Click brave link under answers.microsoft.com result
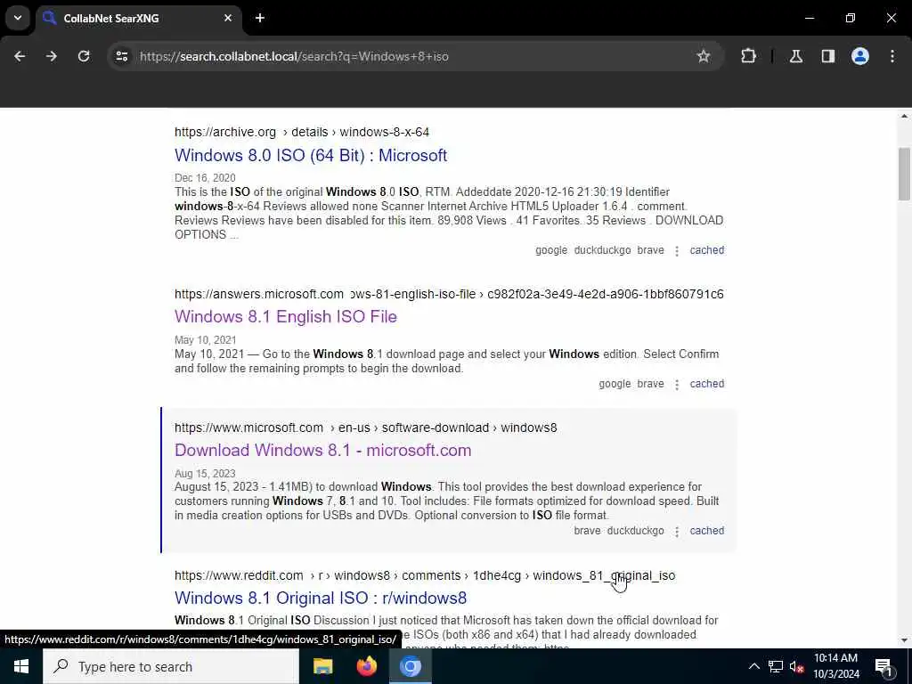This screenshot has width=912, height=684. [650, 384]
